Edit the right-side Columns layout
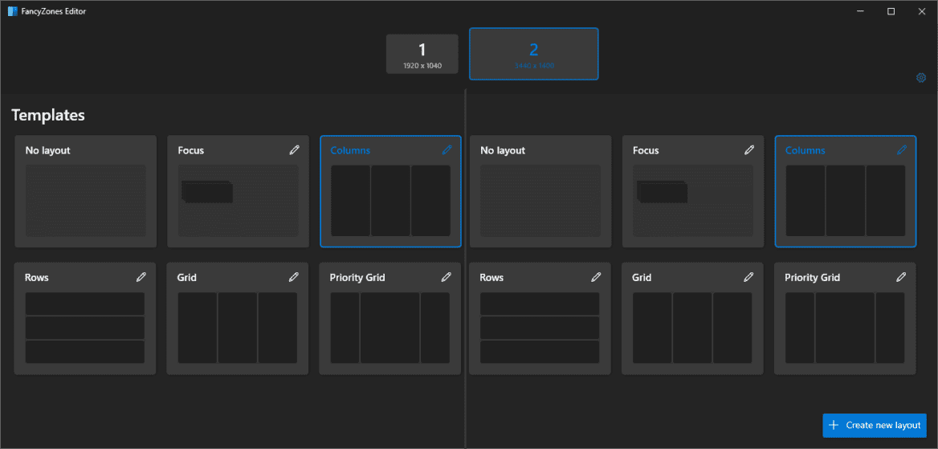Viewport: 938px width, 449px height. [902, 150]
